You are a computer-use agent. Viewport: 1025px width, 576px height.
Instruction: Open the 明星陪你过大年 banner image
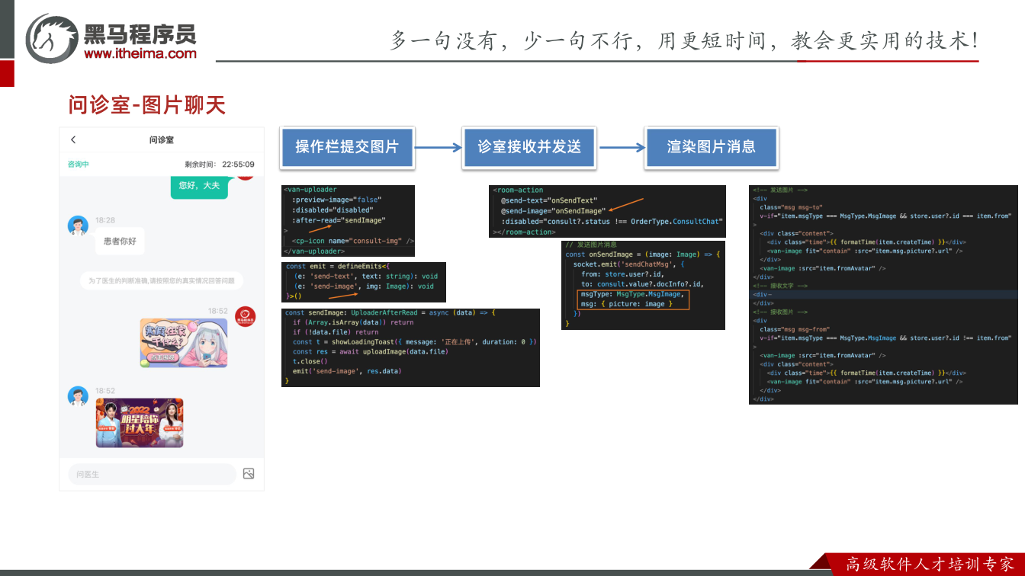(x=140, y=423)
